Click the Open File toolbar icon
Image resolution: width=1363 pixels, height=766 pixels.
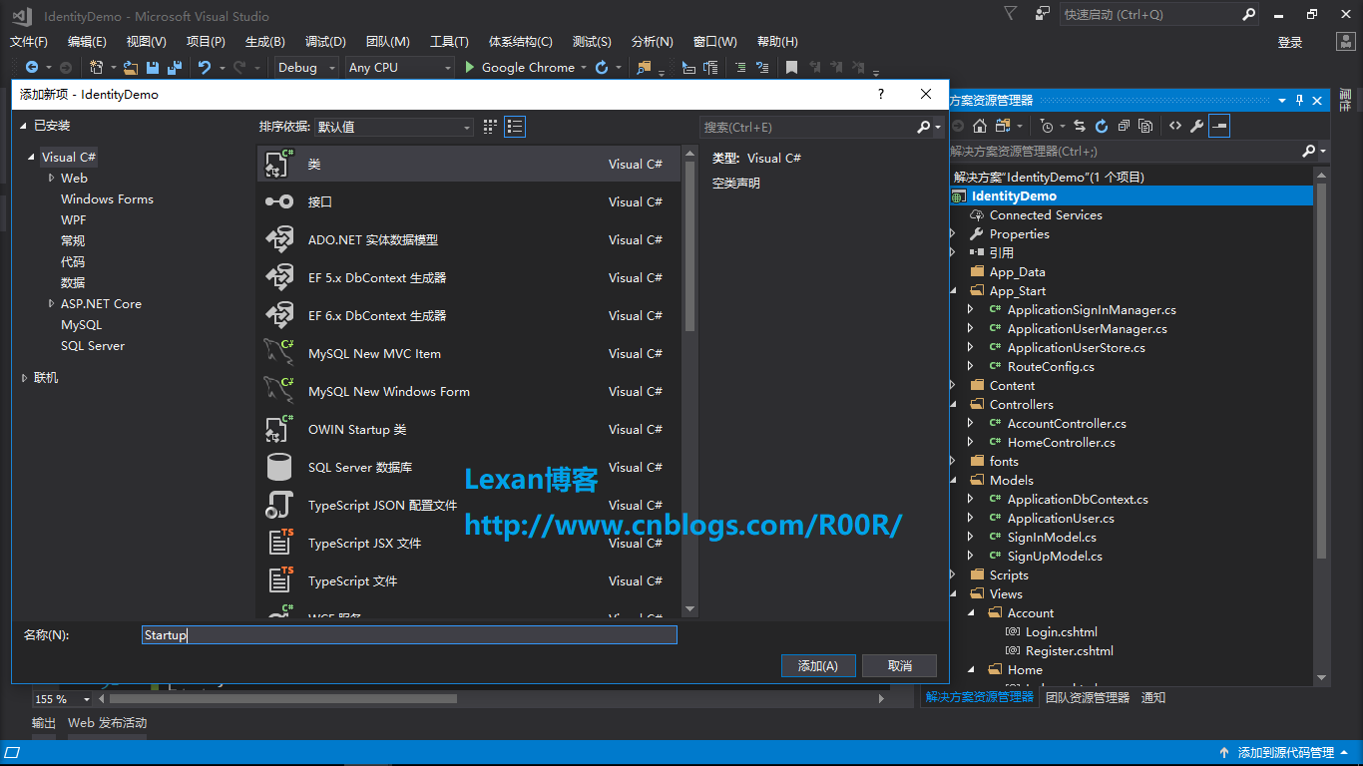(x=131, y=67)
